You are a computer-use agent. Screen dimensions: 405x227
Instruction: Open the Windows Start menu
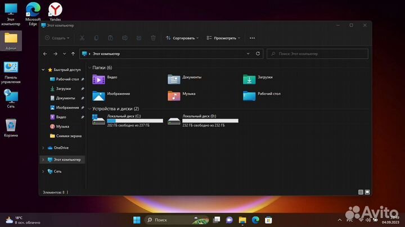tap(137, 220)
